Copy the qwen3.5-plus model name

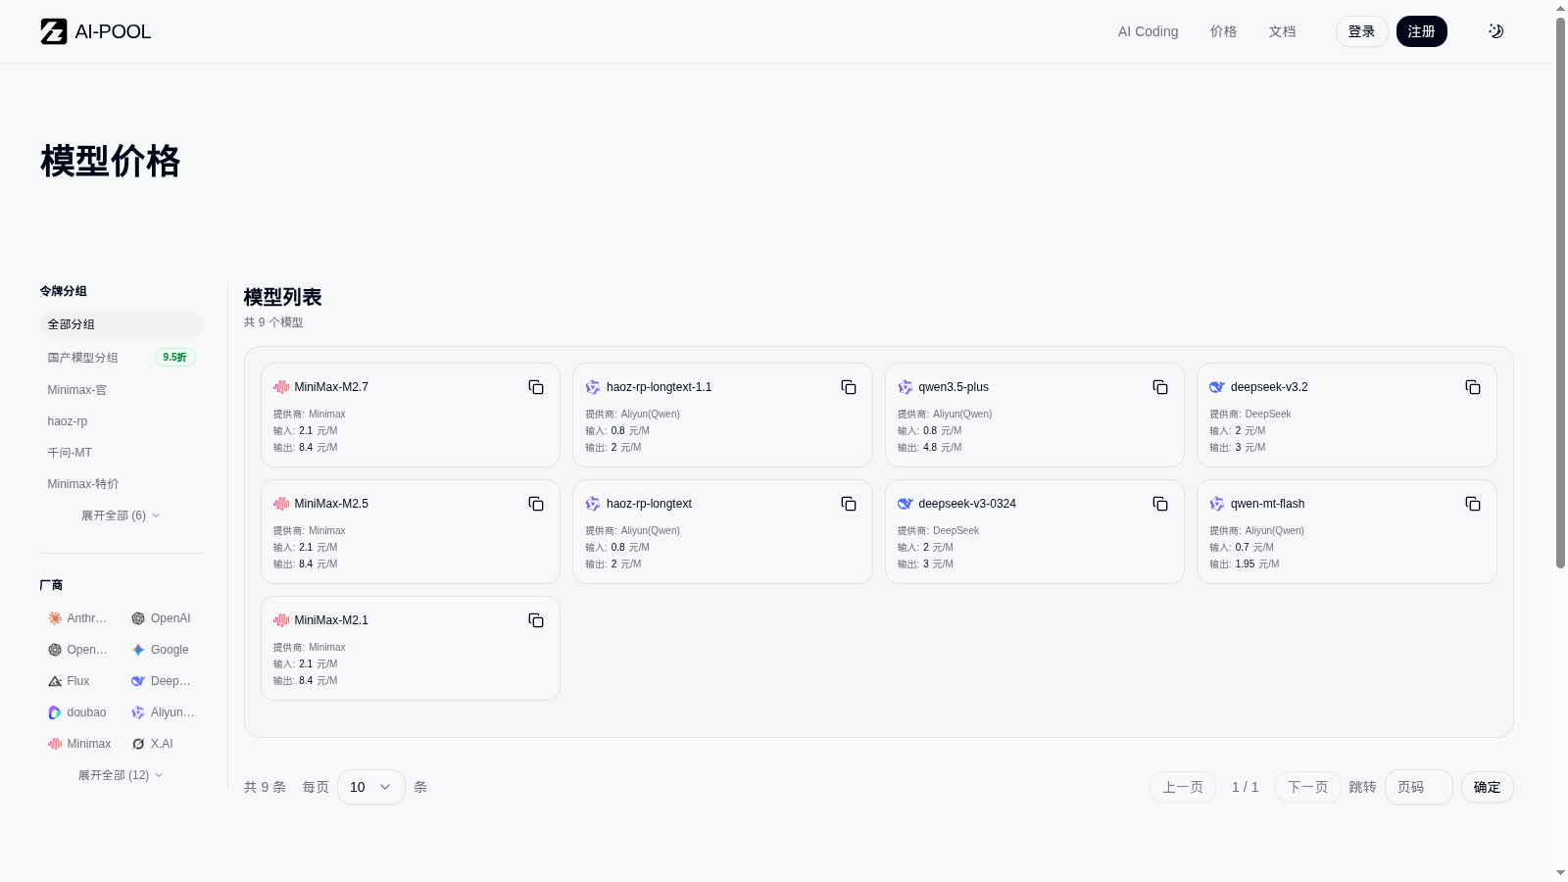pyautogui.click(x=1160, y=387)
